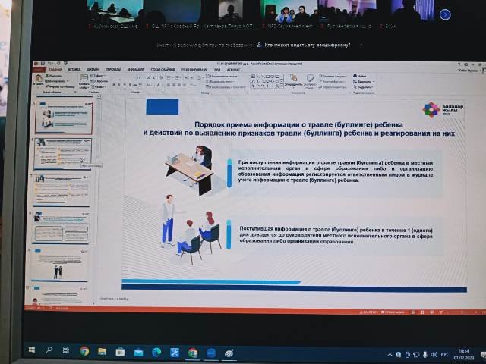Open the Zoom app from the taskbar

point(211,353)
